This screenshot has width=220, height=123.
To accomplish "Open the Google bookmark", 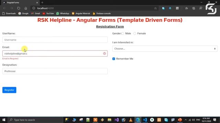I will (23, 13).
